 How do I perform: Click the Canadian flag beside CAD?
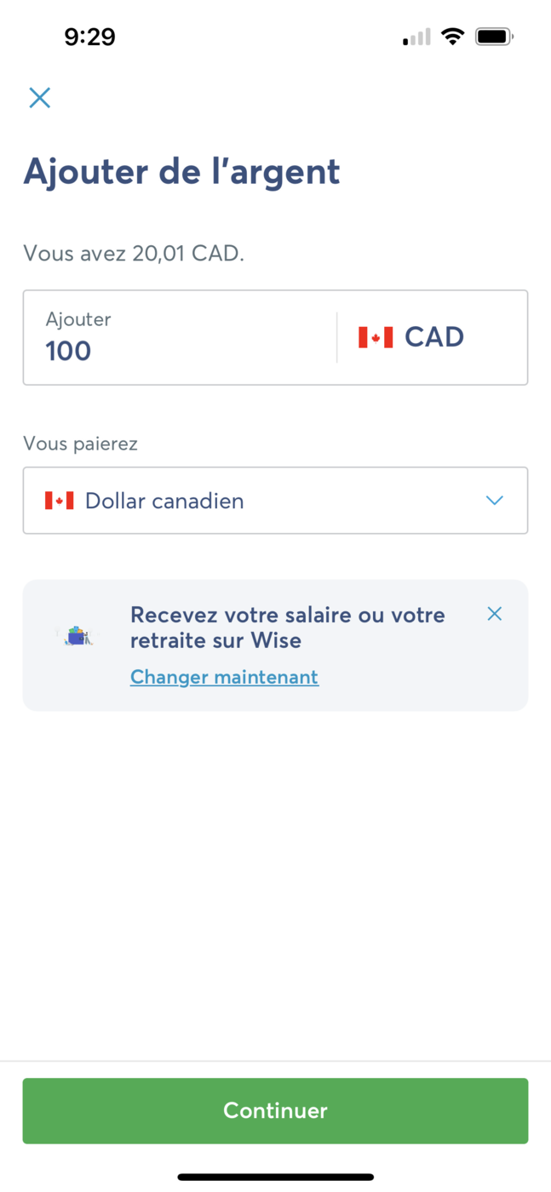pos(376,336)
